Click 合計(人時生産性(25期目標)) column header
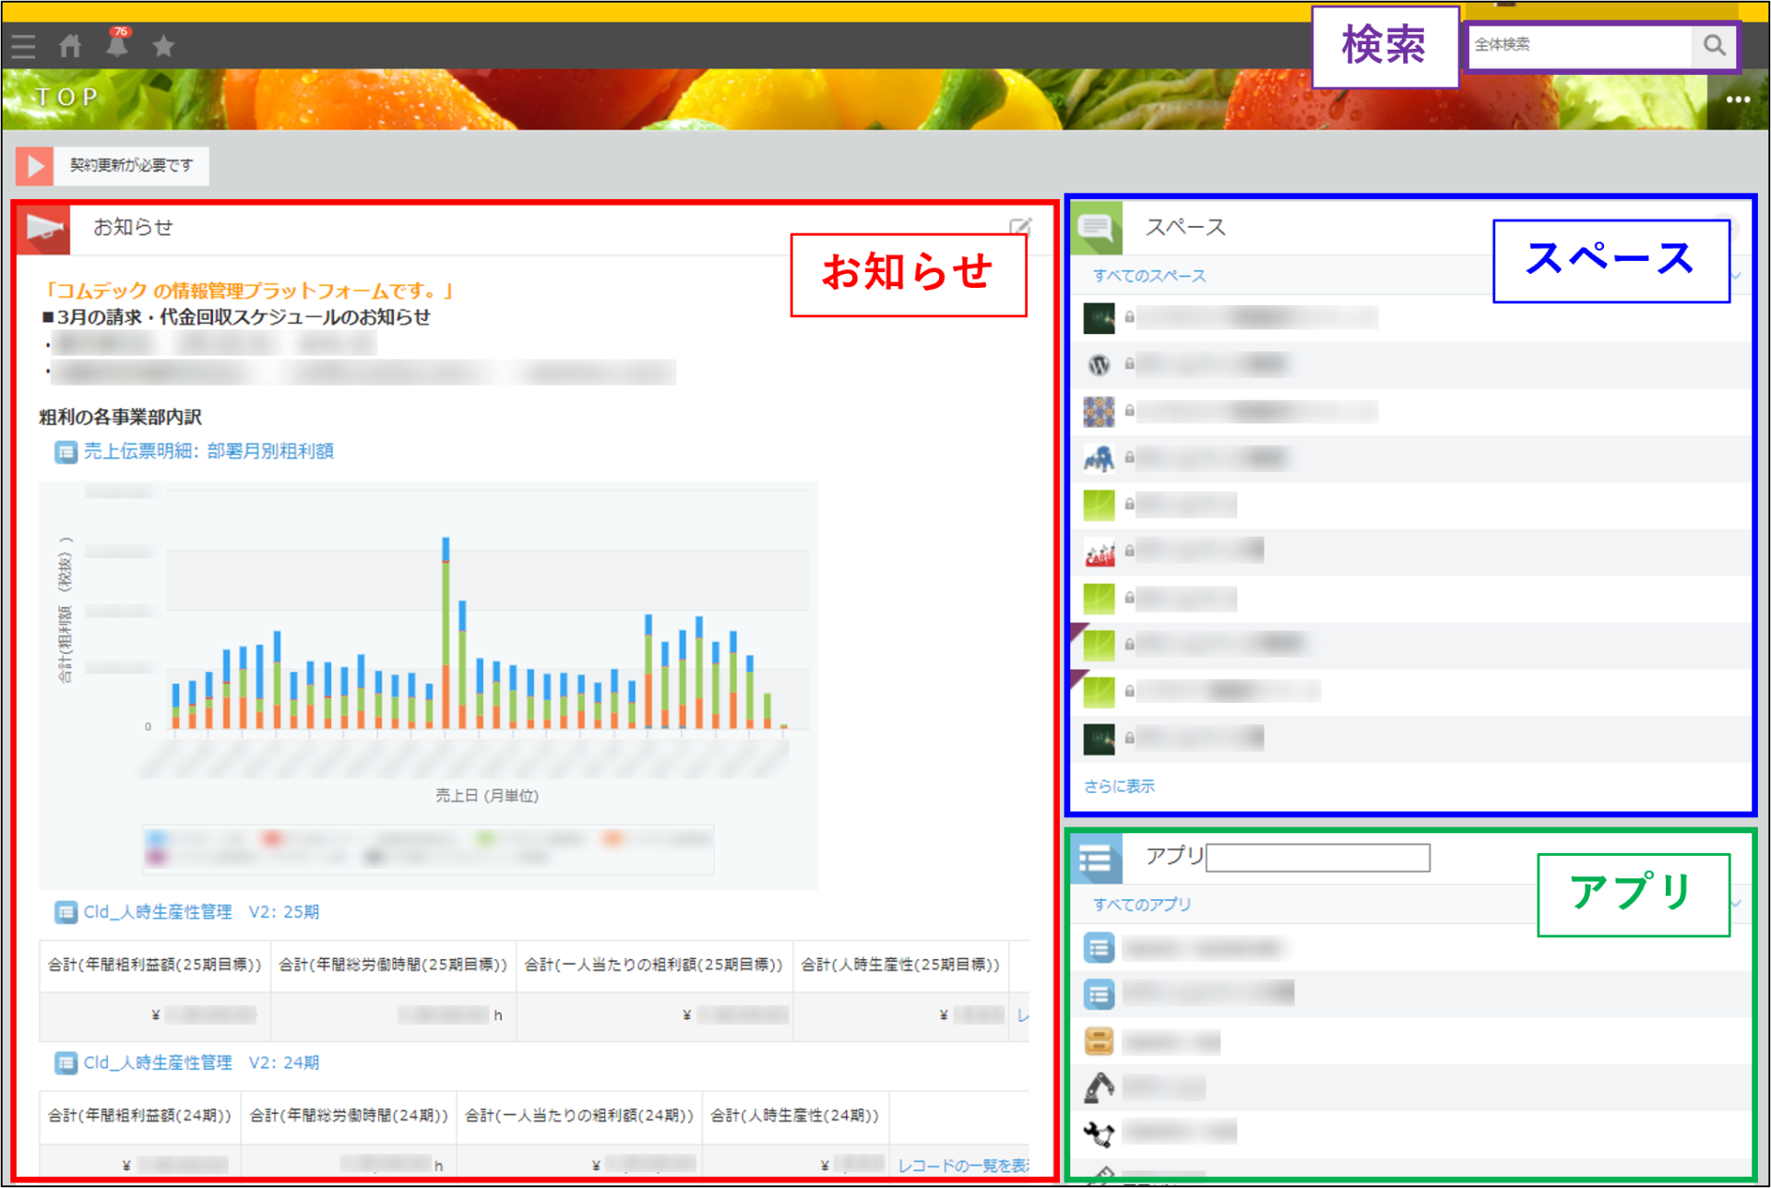Screen dimensions: 1771x1188 coord(900,965)
